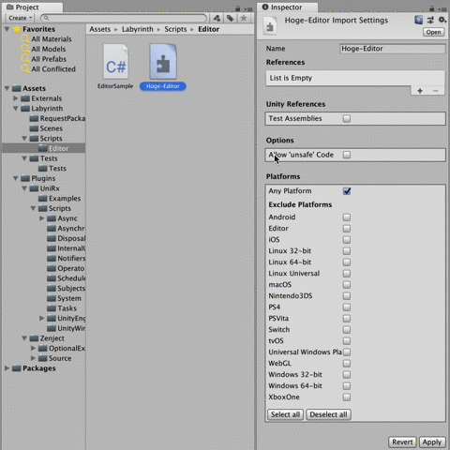Exclude the Switch platform
This screenshot has height=450, width=450.
coord(347,330)
